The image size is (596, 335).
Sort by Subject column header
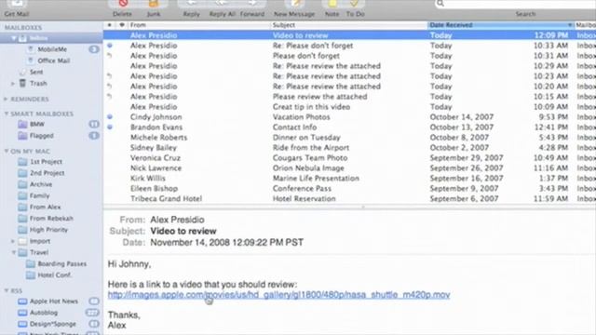pos(349,25)
